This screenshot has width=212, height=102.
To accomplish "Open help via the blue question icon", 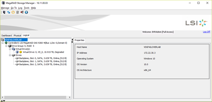I will pos(26,12).
